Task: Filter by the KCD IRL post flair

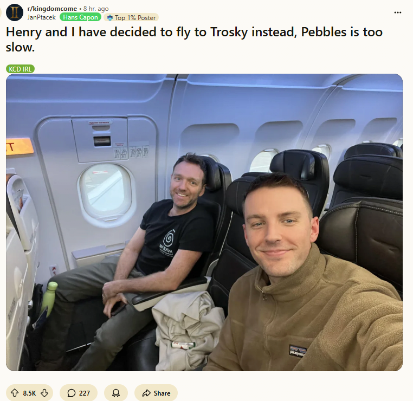Action: tap(20, 69)
